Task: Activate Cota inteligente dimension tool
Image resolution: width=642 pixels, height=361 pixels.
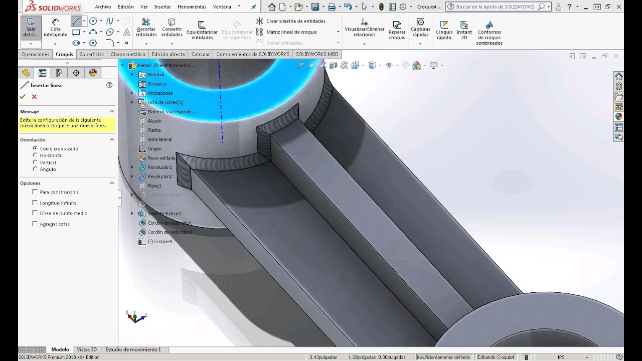Action: click(55, 28)
